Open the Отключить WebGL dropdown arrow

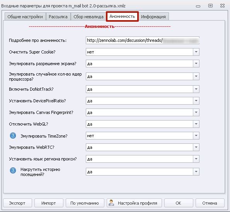coord(196,124)
